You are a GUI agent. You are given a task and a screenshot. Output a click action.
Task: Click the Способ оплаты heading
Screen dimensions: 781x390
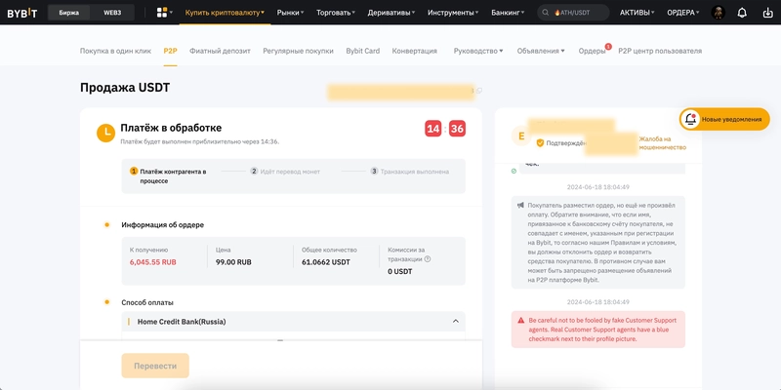click(147, 302)
